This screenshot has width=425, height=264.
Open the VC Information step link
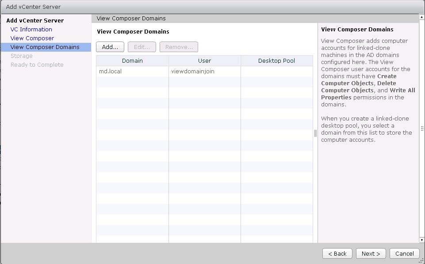(31, 30)
